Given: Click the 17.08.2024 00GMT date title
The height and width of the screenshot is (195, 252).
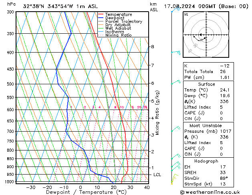Looking at the screenshot, I should 206,6.
